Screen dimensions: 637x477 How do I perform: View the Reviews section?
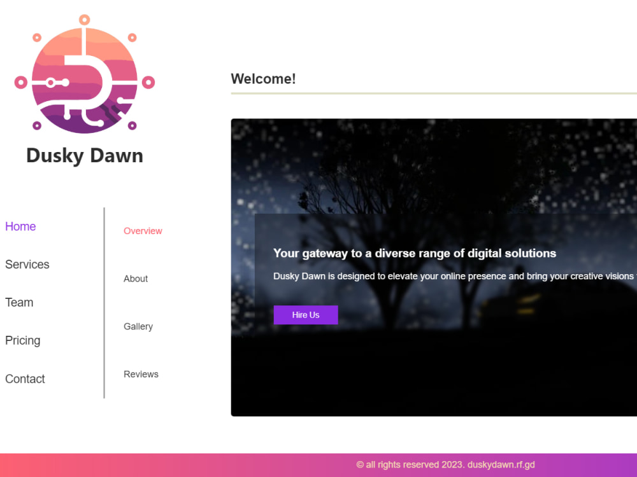pos(141,374)
